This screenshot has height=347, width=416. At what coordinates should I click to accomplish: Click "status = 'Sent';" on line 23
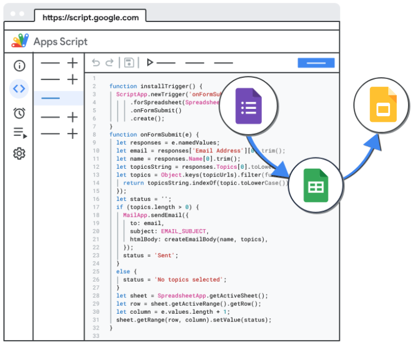pyautogui.click(x=151, y=256)
